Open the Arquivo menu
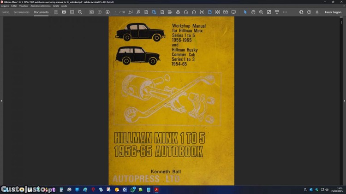 pyautogui.click(x=5, y=6)
